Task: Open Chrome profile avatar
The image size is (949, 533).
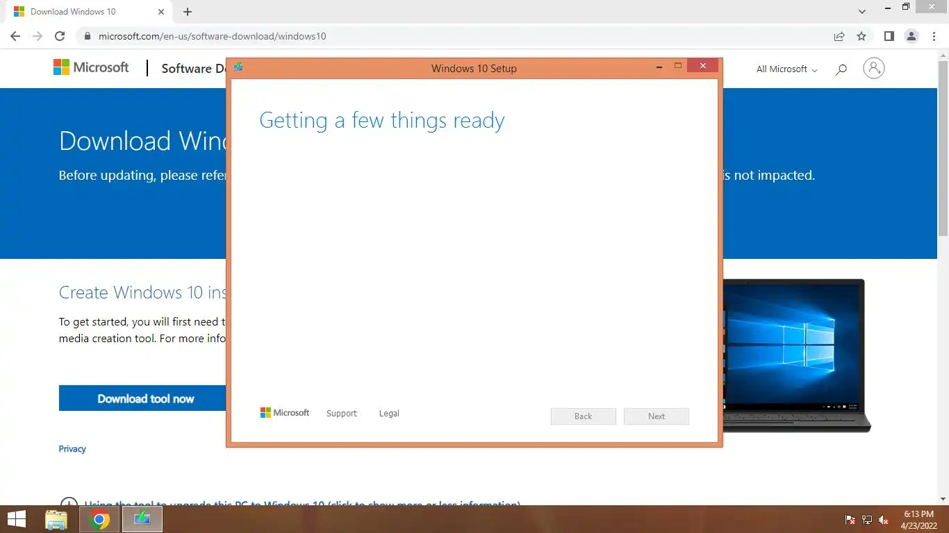Action: tap(911, 36)
